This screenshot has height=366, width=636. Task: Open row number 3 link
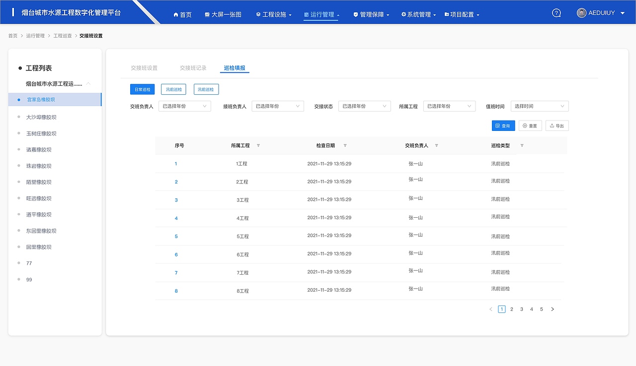point(176,200)
